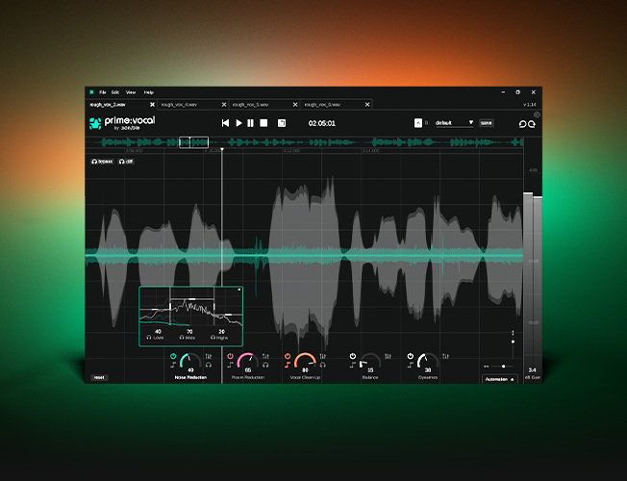Screen dimensions: 627x481
Task: Open the Help menu
Action: click(149, 92)
